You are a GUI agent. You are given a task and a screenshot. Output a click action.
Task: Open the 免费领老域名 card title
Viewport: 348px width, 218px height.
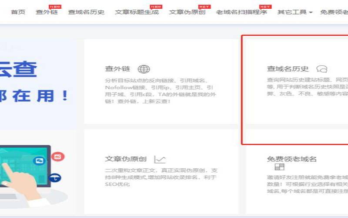[291, 159]
